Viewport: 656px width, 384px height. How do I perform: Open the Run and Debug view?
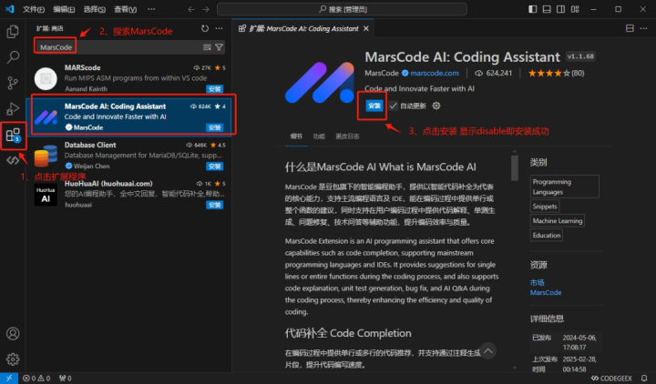pos(13,108)
